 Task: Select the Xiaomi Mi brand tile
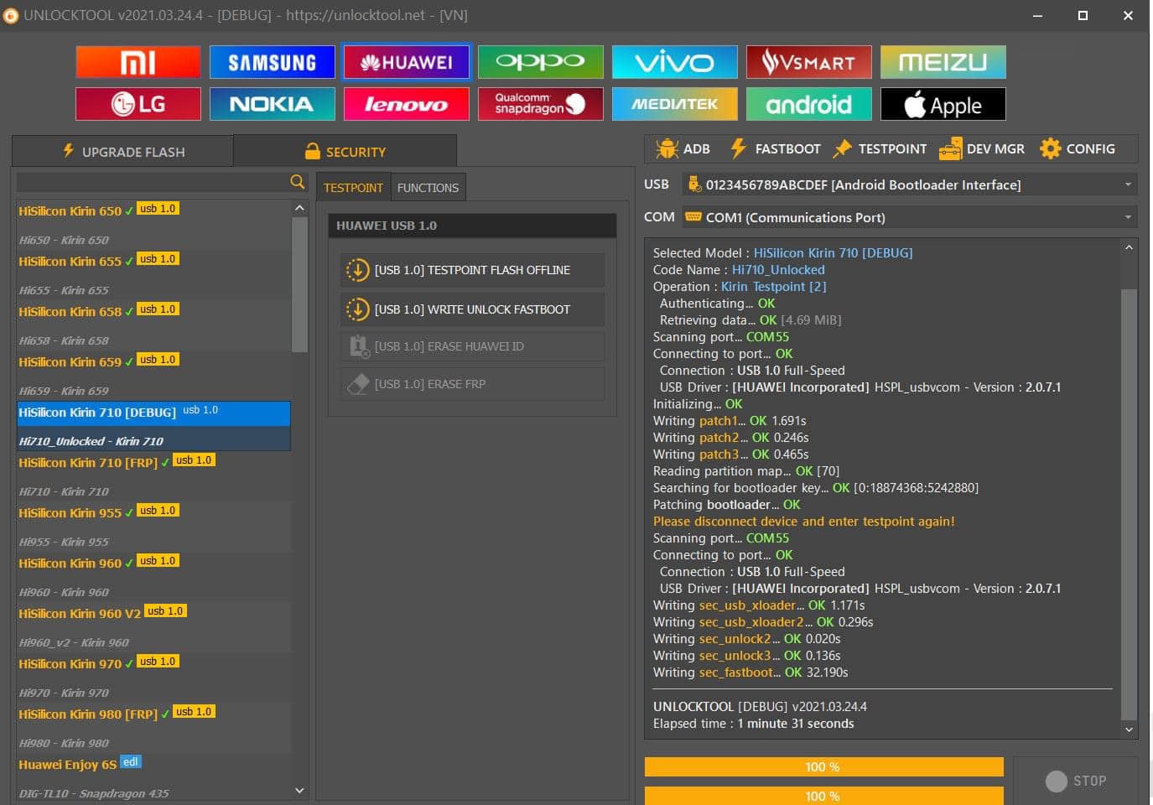pyautogui.click(x=138, y=62)
